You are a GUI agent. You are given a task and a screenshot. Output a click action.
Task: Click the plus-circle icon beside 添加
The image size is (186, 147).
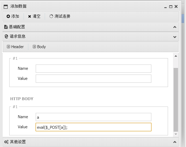pyautogui.click(x=8, y=16)
